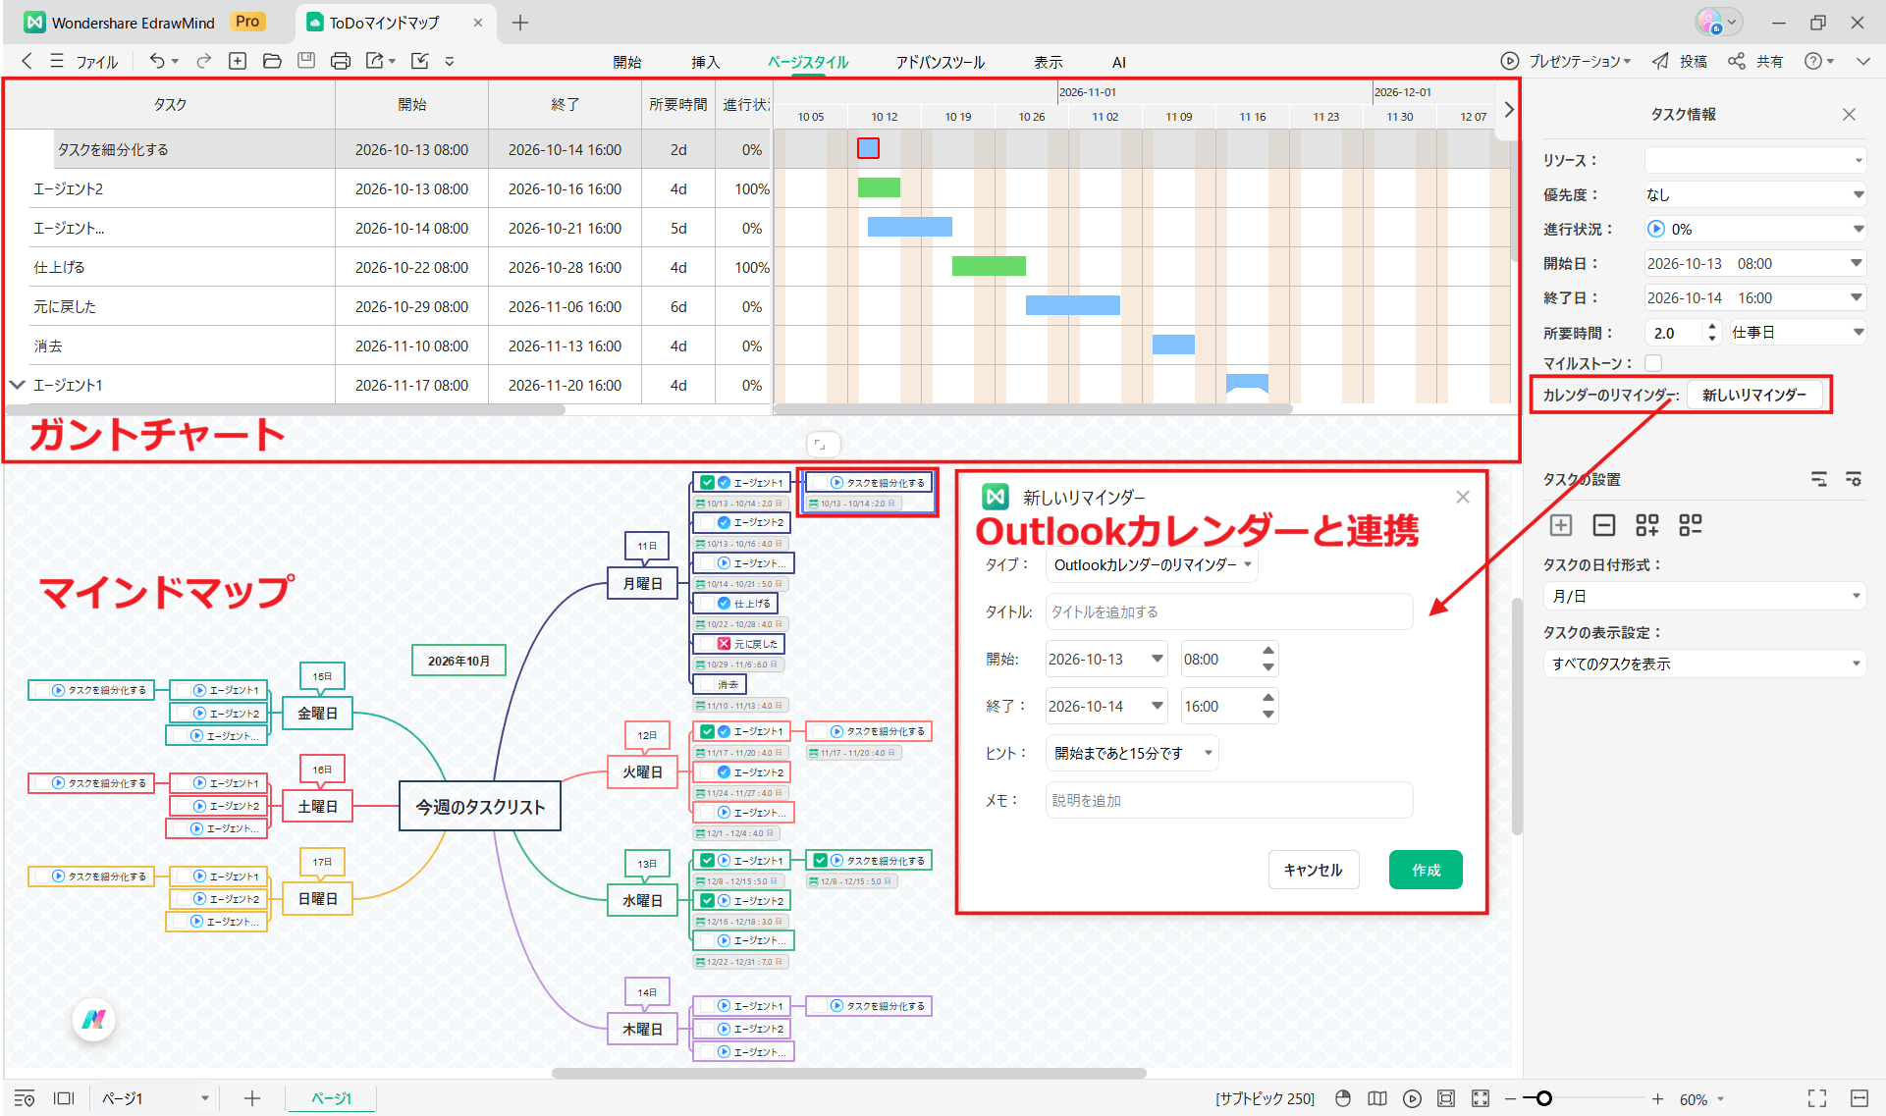Click the Print icon in the top toolbar
The image size is (1886, 1116).
click(341, 61)
